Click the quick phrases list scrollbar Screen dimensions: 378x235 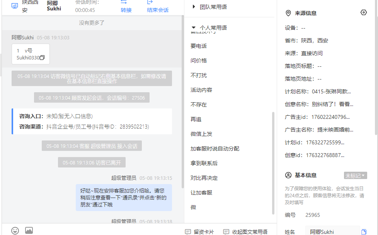click(273, 163)
